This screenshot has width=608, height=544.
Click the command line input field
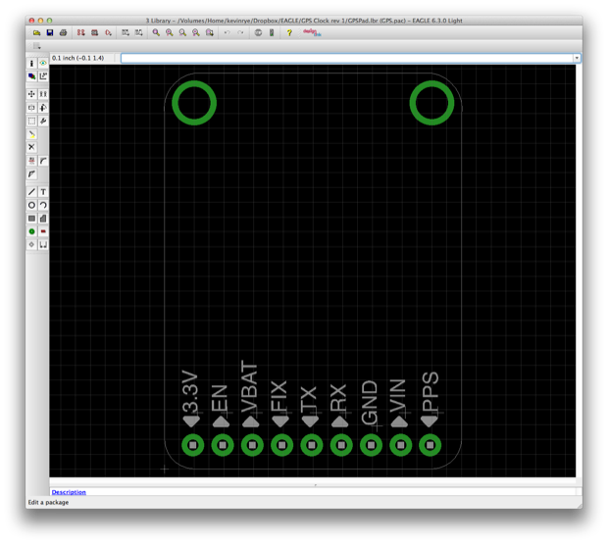pos(347,58)
